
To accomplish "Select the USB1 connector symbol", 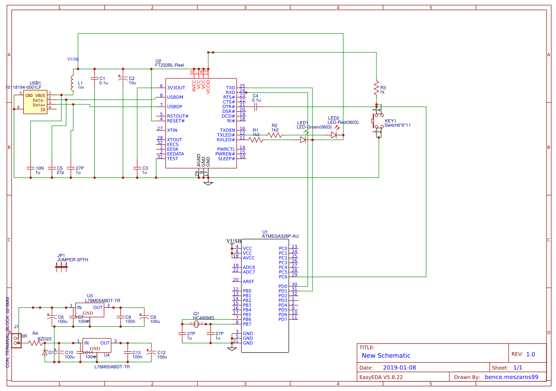I will [x=36, y=102].
